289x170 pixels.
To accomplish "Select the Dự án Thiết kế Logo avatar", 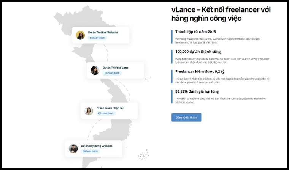I will click(x=95, y=70).
